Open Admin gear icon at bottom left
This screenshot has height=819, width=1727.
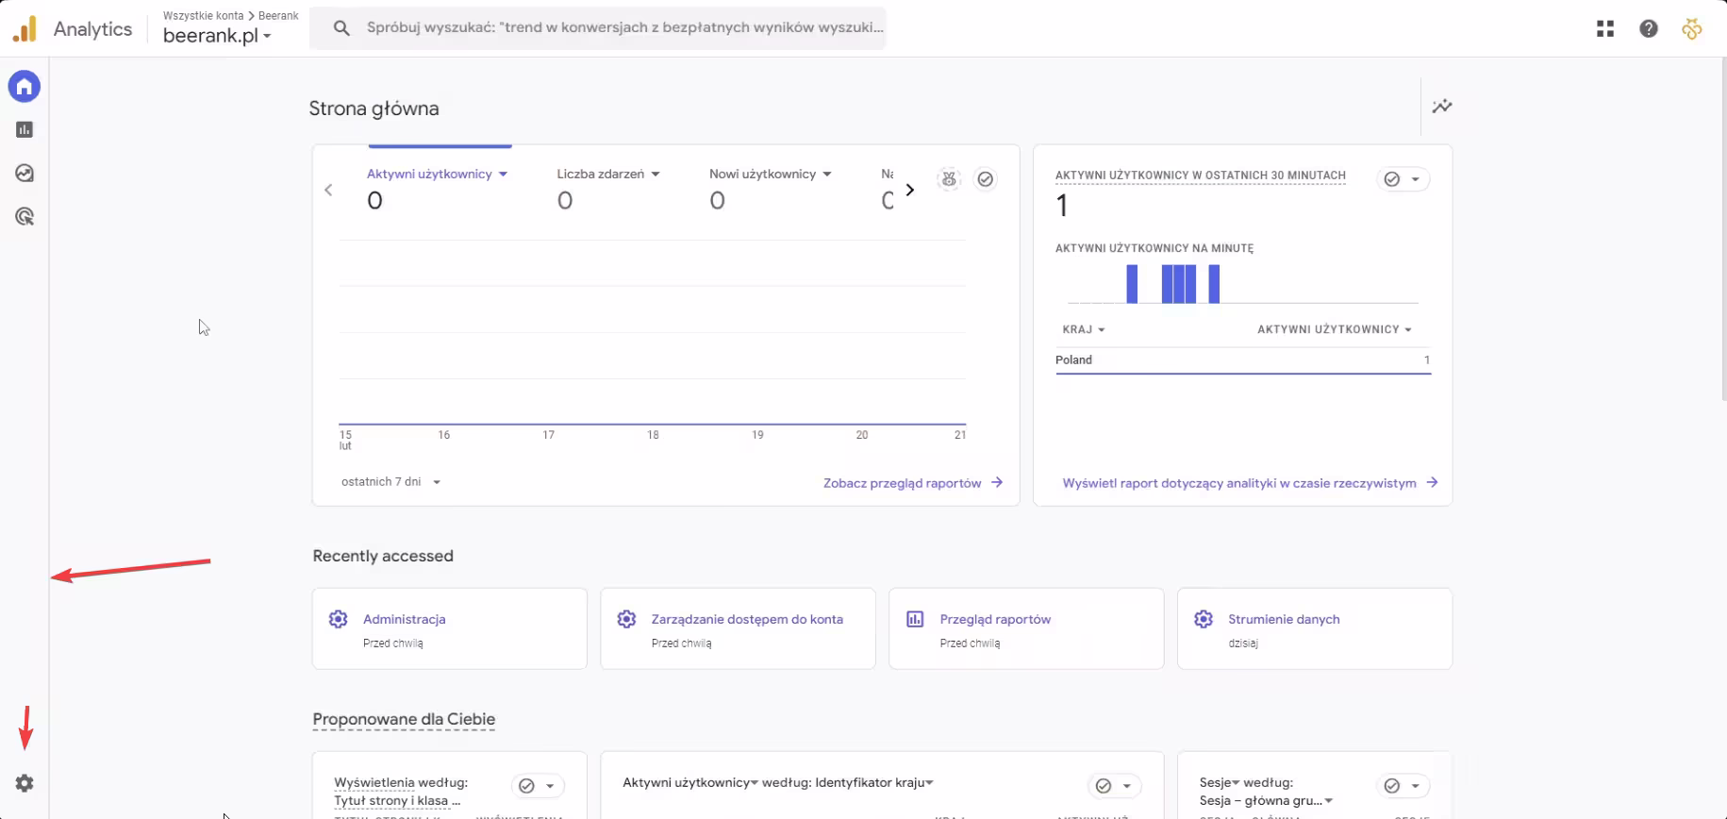[x=25, y=783]
